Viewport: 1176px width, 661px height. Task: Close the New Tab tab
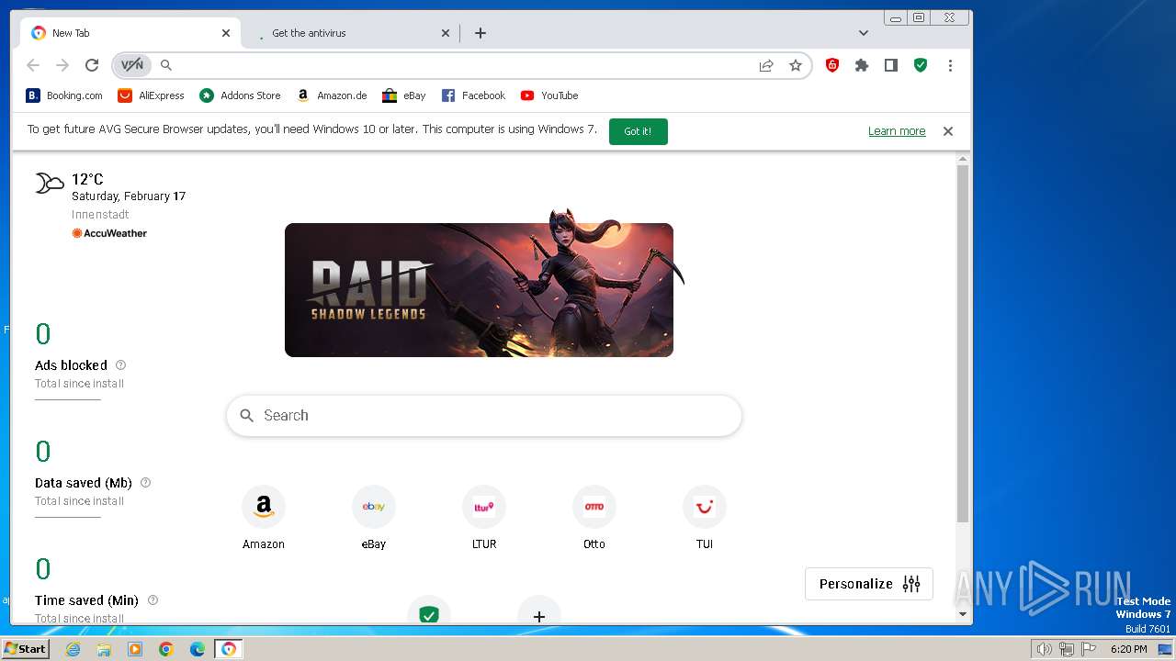tap(226, 33)
